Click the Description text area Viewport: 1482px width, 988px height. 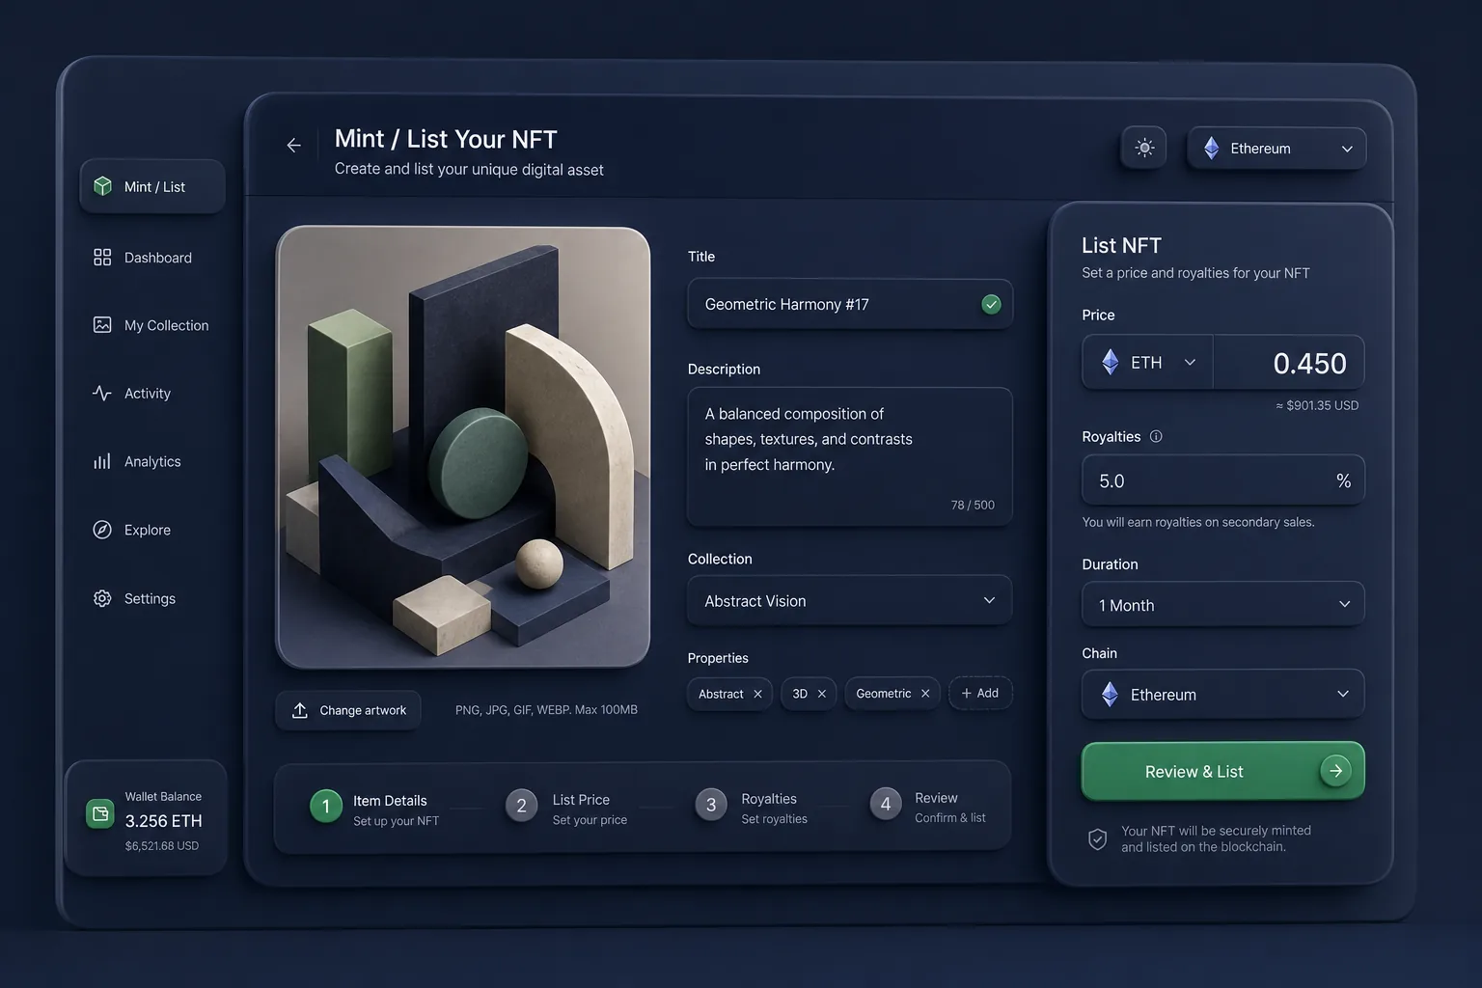[850, 456]
